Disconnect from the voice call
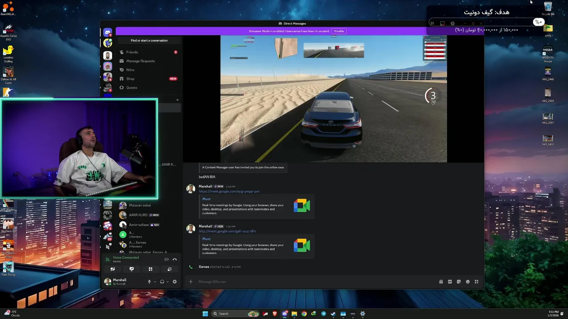 click(x=174, y=259)
